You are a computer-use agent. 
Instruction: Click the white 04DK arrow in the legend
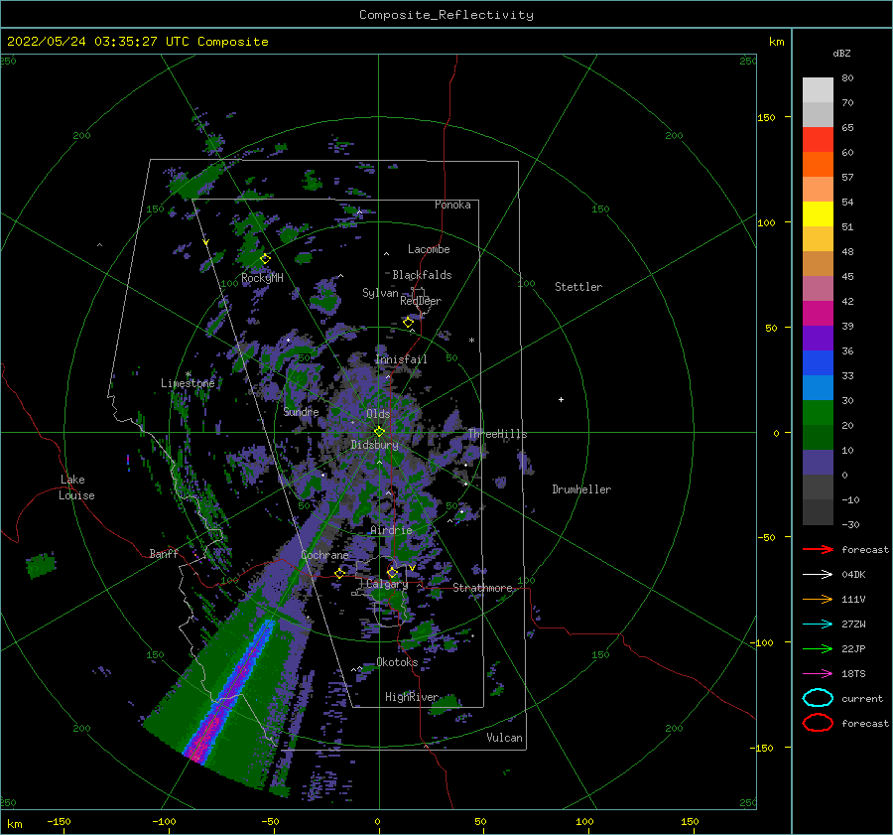click(x=818, y=575)
